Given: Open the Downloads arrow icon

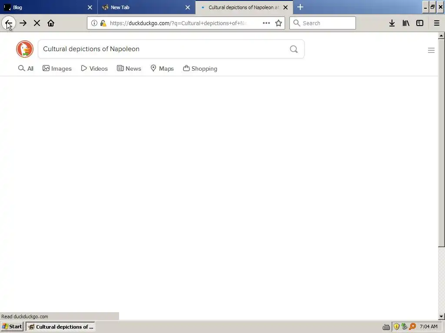Looking at the screenshot, I should [392, 23].
